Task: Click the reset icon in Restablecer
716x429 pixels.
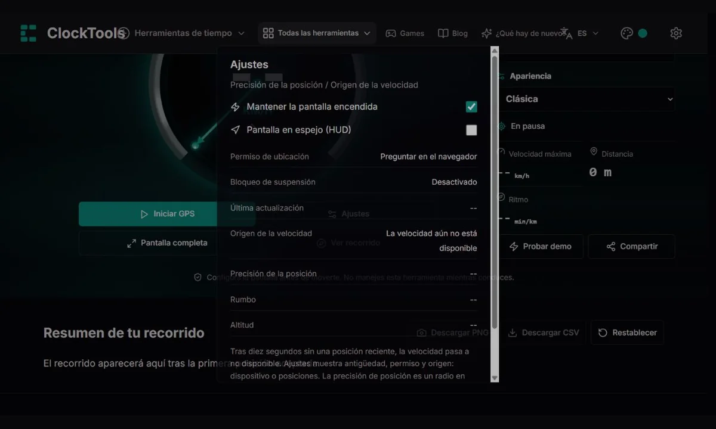Action: 603,332
